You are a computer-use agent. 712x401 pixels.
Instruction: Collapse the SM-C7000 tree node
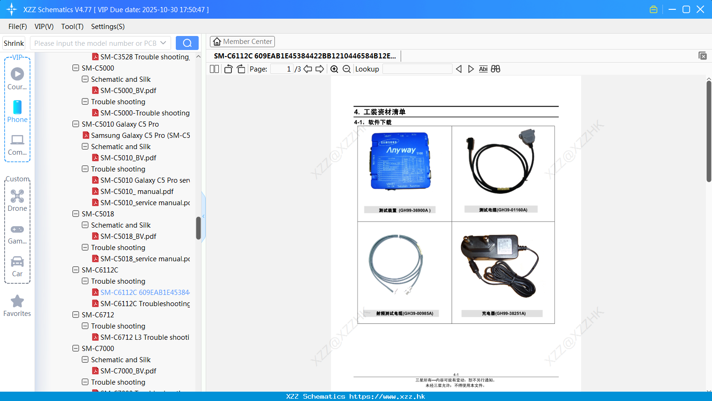coord(76,348)
